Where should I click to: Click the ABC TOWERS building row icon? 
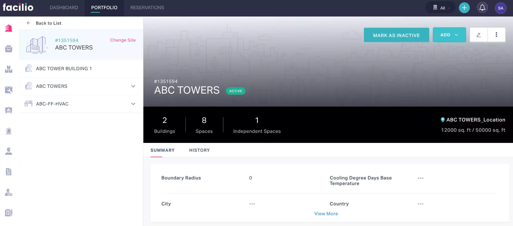[x=29, y=86]
